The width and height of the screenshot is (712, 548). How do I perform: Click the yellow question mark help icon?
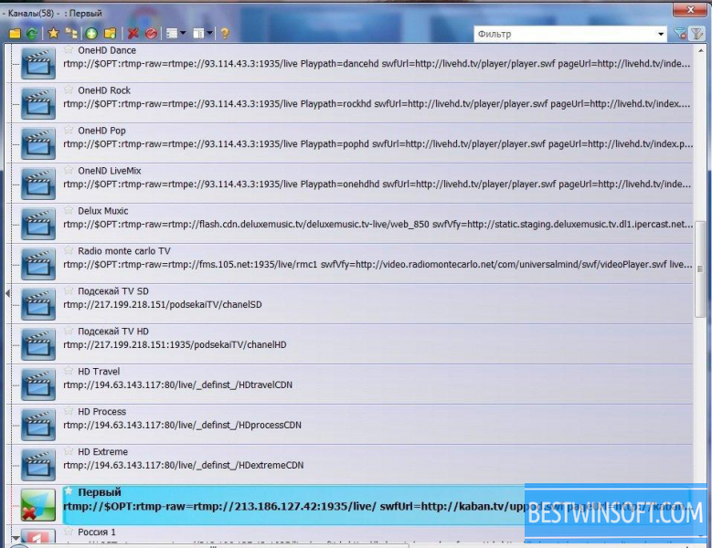point(225,34)
